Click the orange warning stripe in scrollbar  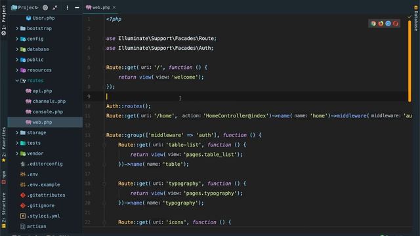pyautogui.click(x=409, y=61)
